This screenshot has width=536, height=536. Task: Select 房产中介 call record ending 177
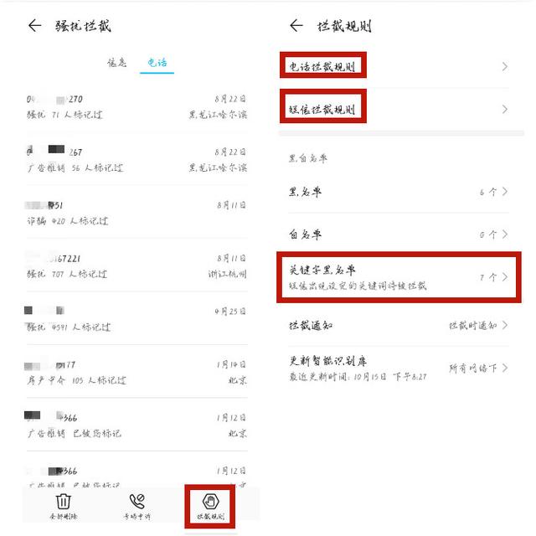pos(137,372)
